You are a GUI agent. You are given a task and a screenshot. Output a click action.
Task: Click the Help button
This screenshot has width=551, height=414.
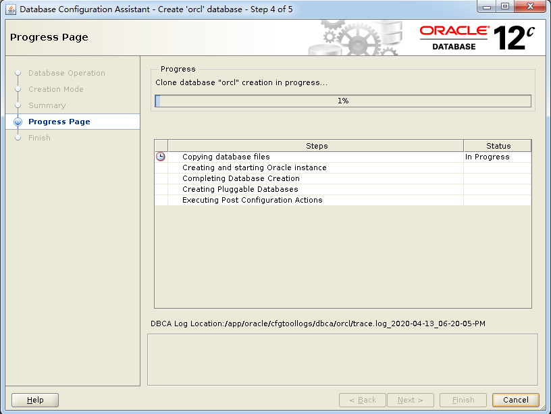[x=35, y=400]
